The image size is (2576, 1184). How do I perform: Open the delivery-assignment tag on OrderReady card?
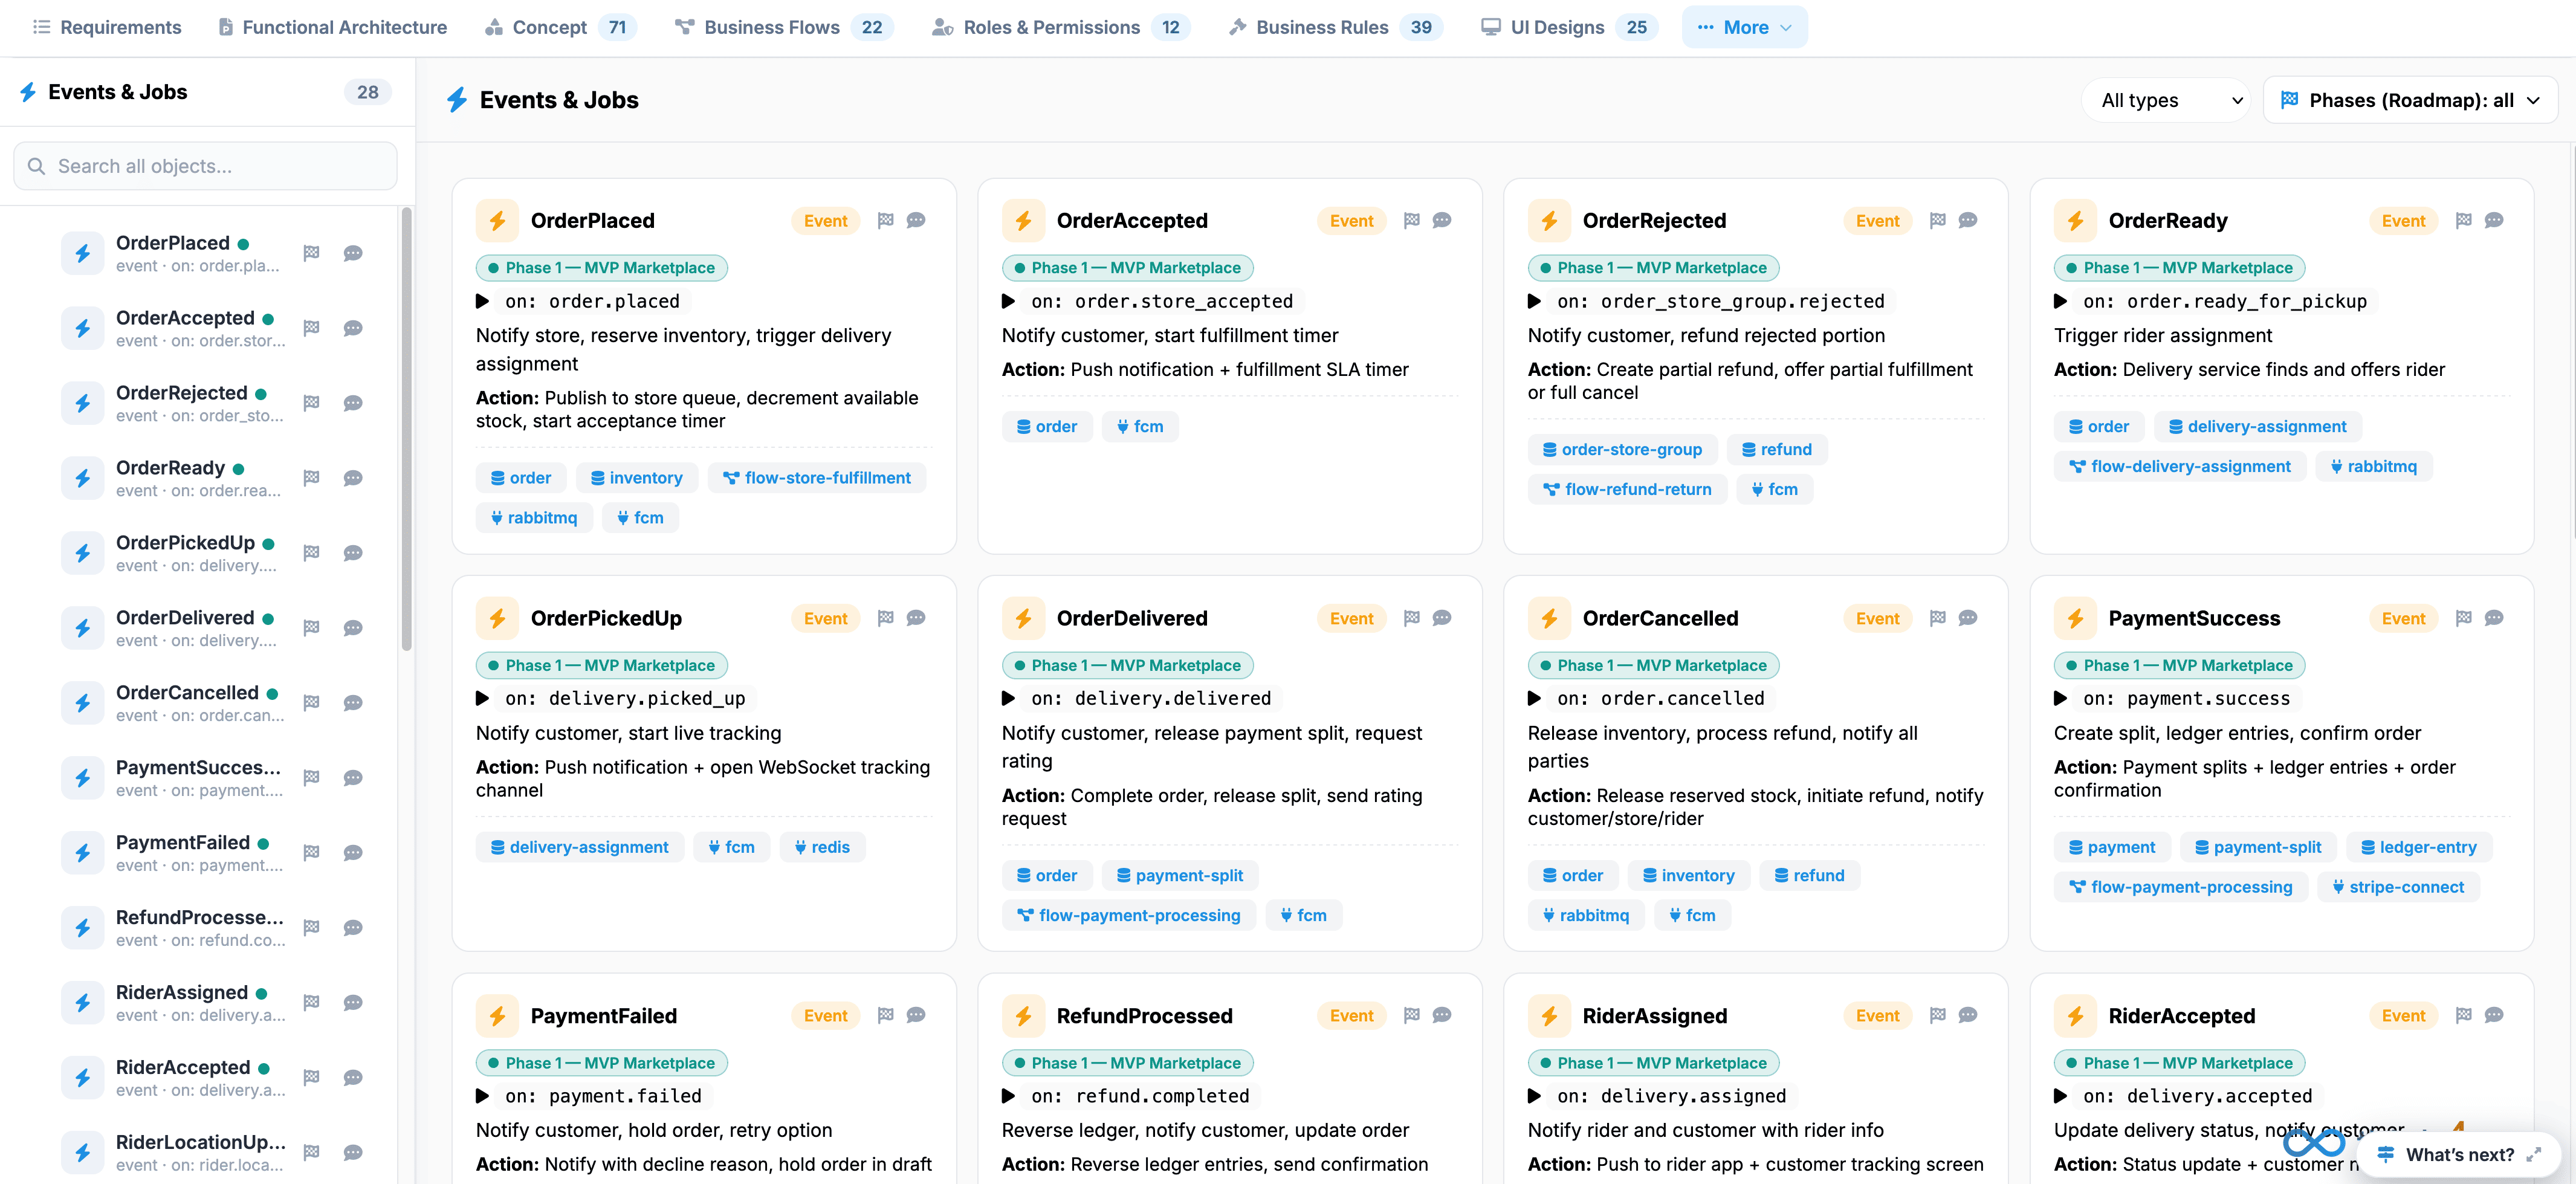[2257, 426]
